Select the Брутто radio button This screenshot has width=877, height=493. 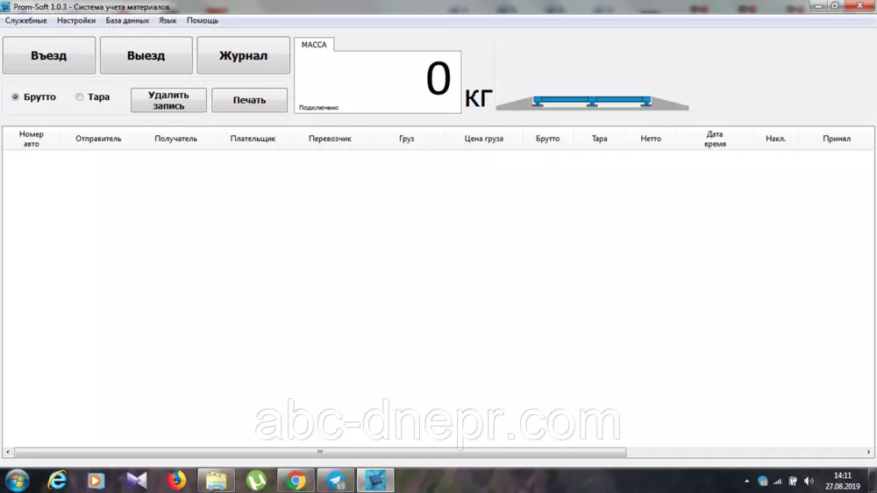[16, 97]
